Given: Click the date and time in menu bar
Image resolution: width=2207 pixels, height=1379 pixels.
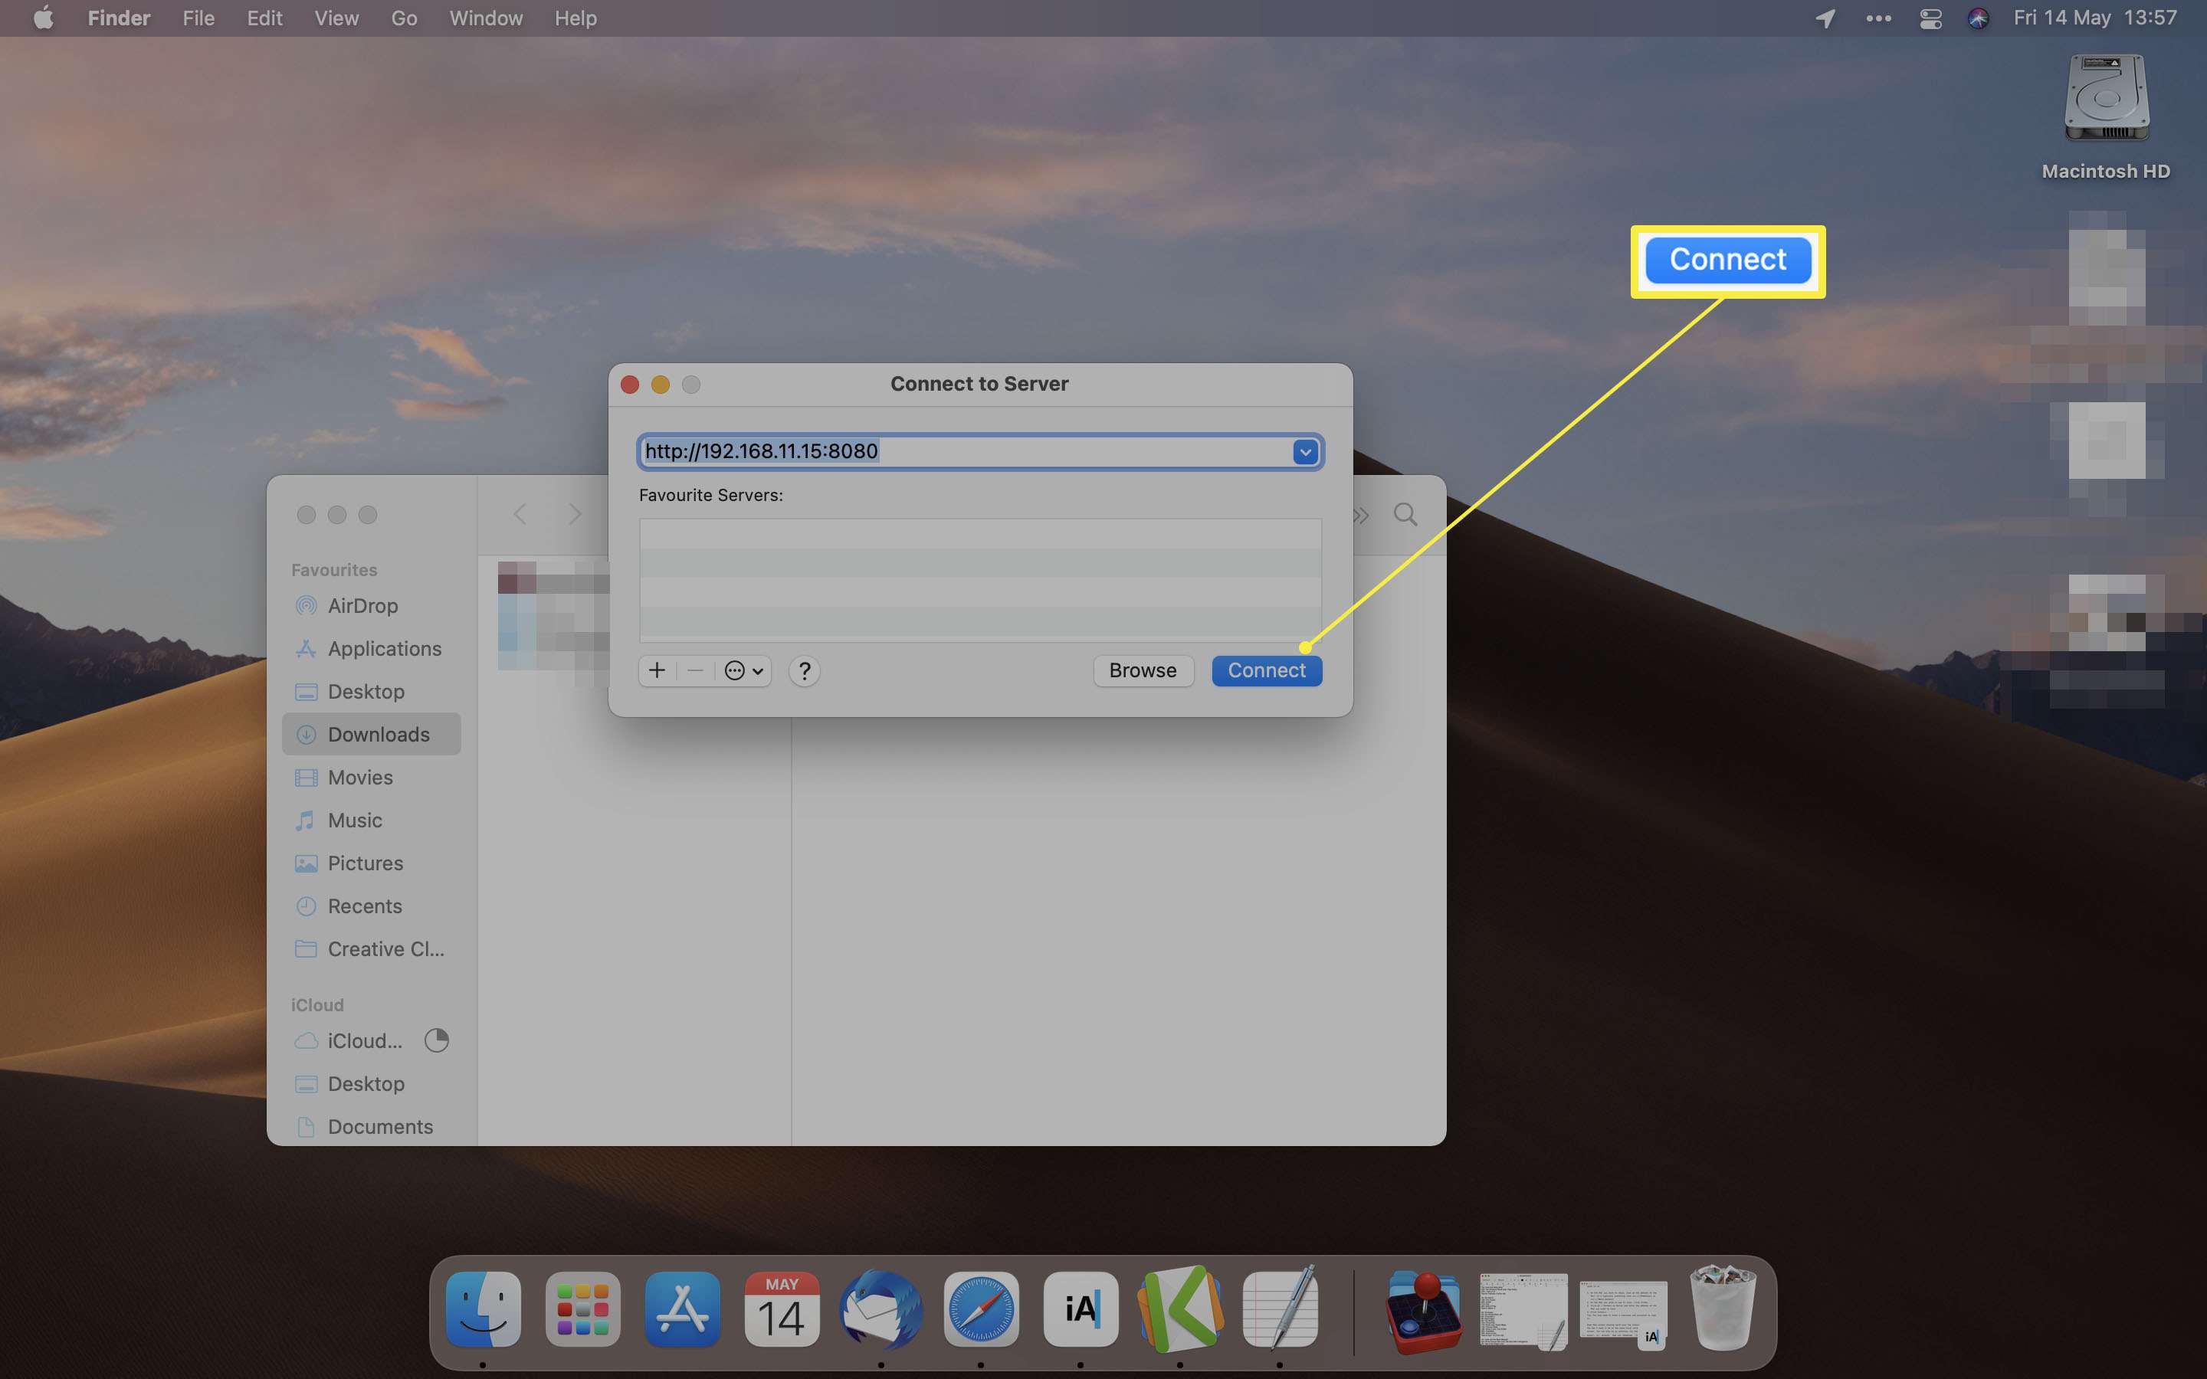Looking at the screenshot, I should coord(2094,18).
